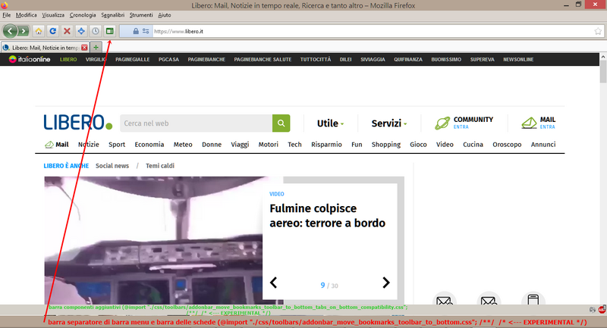Open the Cronologia menu

click(x=83, y=15)
